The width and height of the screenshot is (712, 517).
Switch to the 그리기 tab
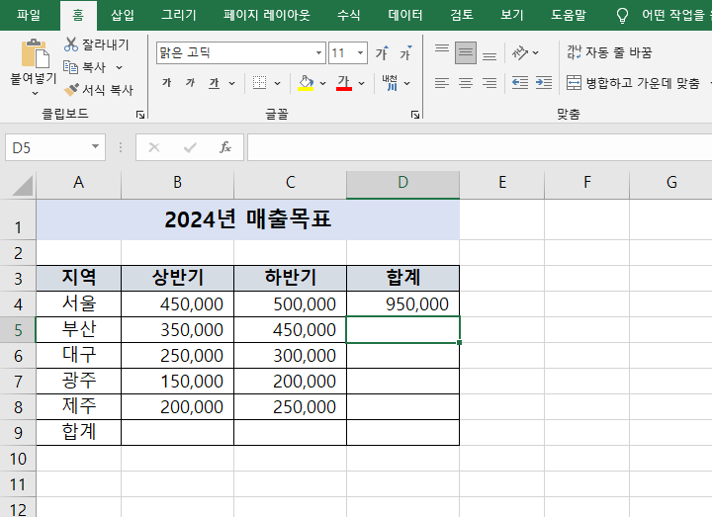179,16
